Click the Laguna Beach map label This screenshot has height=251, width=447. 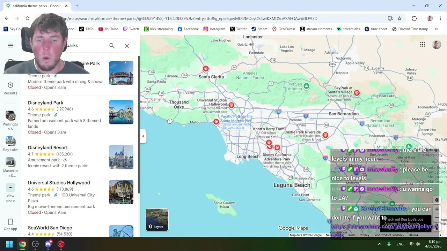coord(292,185)
